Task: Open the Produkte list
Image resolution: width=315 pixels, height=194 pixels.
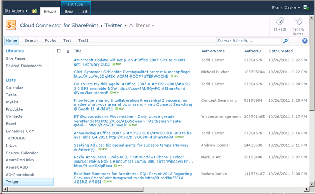Action: click(14, 109)
